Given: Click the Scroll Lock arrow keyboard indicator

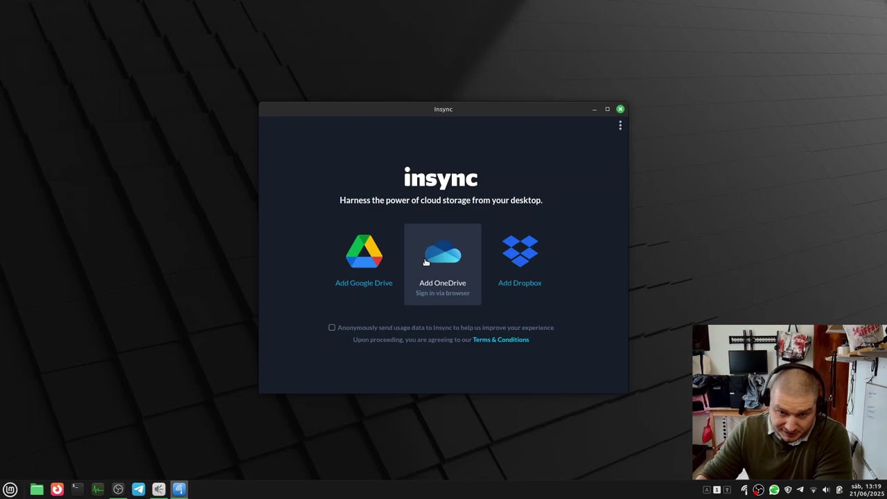Looking at the screenshot, I should click(x=726, y=490).
